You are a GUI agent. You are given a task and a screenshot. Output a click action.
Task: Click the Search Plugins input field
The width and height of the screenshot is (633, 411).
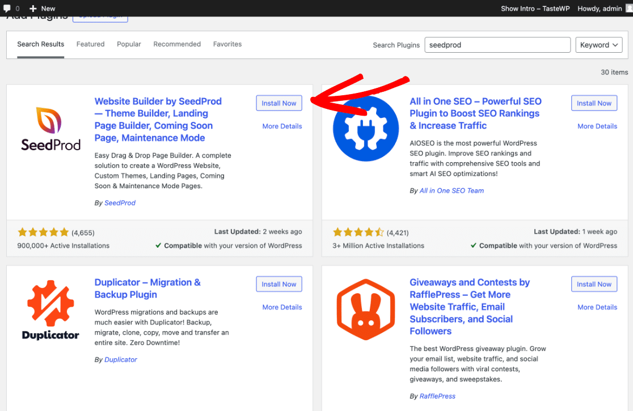pyautogui.click(x=497, y=45)
